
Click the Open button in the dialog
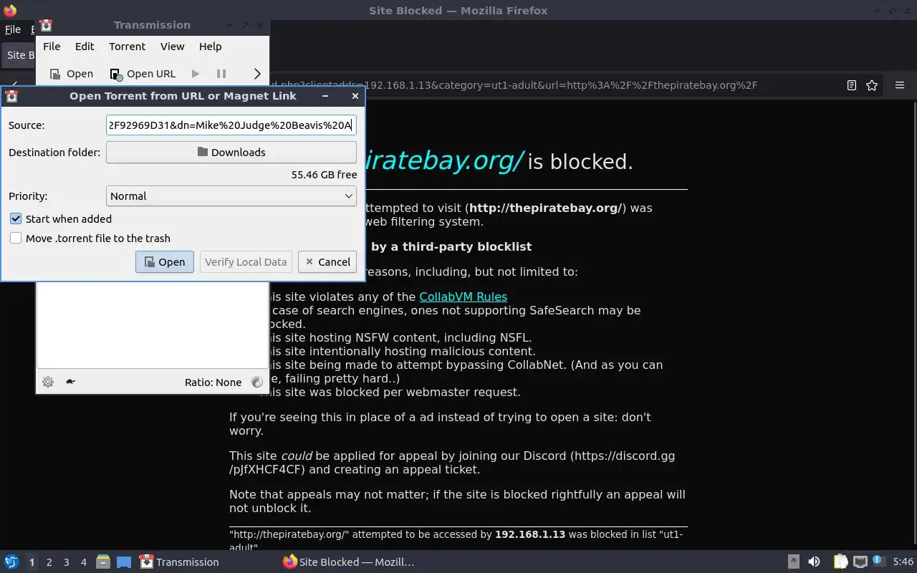[164, 261]
